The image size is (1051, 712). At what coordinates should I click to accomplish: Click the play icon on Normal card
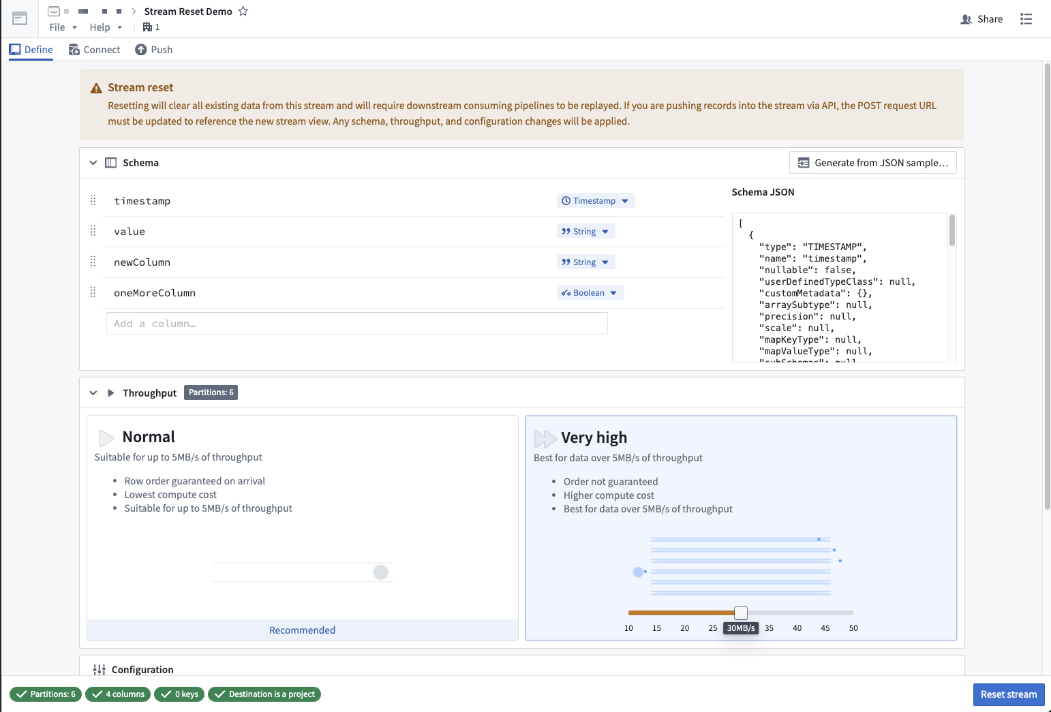point(106,437)
